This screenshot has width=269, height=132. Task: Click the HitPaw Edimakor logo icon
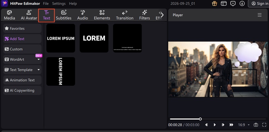pyautogui.click(x=4, y=3)
